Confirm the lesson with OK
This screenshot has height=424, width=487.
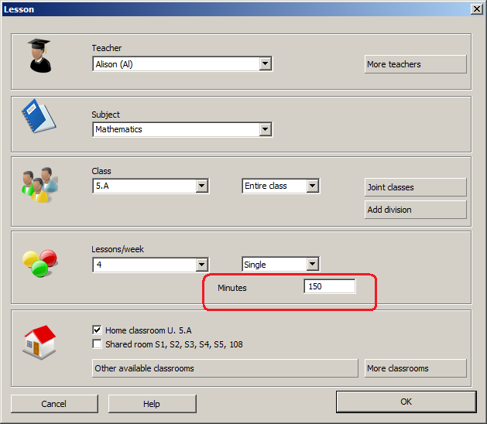coord(406,402)
